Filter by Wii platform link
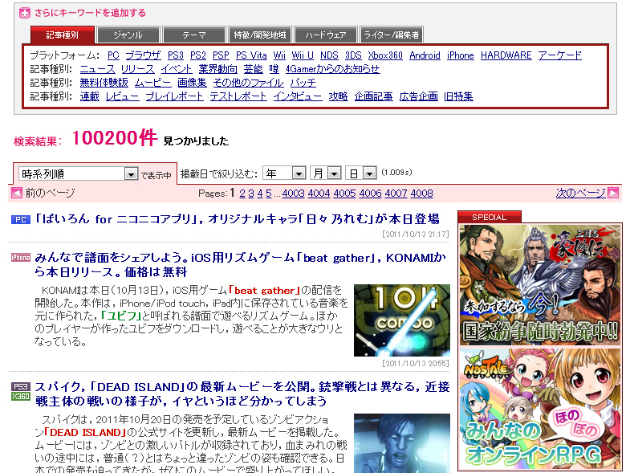 point(279,55)
